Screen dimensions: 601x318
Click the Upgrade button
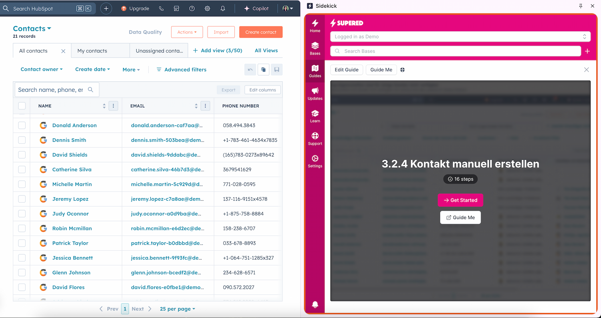click(135, 8)
